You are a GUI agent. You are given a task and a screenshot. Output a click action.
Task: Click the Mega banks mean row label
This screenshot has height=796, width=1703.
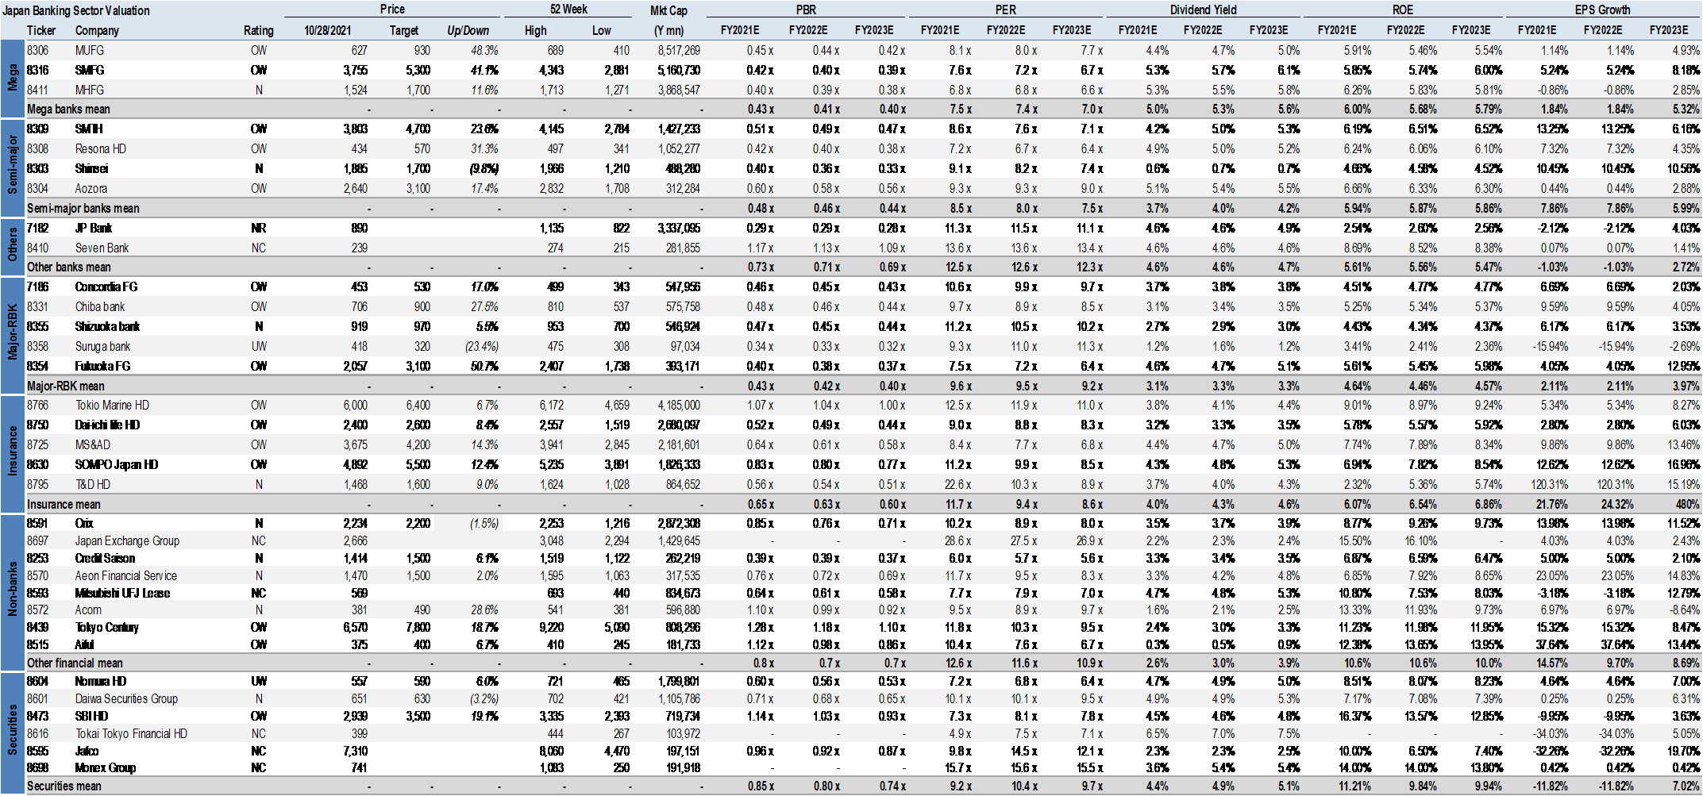pyautogui.click(x=68, y=110)
